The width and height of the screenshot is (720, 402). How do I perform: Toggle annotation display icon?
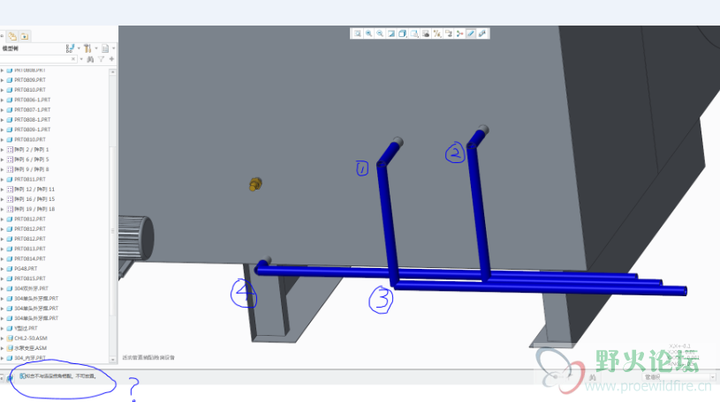click(x=449, y=33)
